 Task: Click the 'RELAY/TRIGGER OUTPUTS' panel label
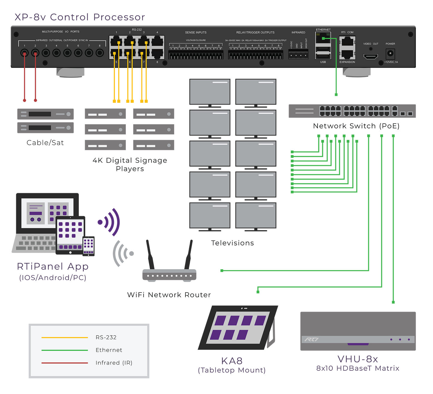pos(255,32)
